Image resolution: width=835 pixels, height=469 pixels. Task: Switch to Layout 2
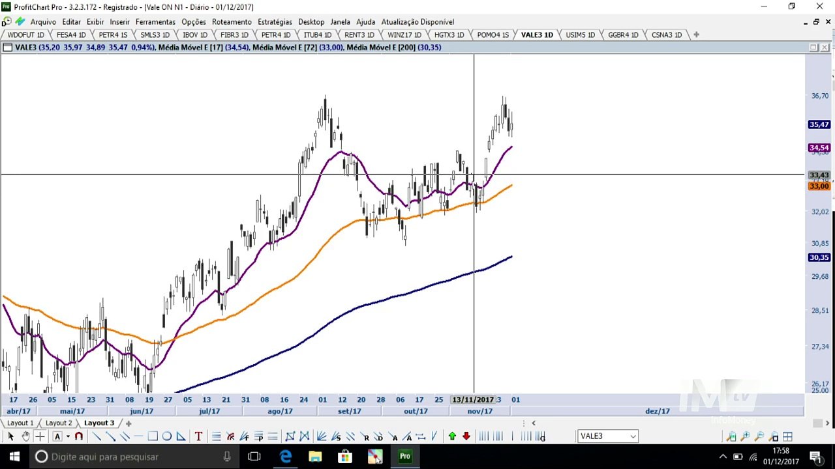coord(59,423)
